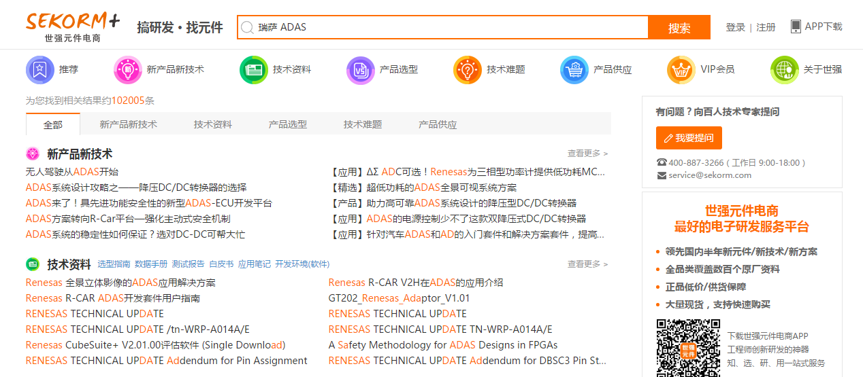The width and height of the screenshot is (863, 377).
Task: Open 【产品】助力高可靠ADAS系统设计 article
Action: click(453, 203)
